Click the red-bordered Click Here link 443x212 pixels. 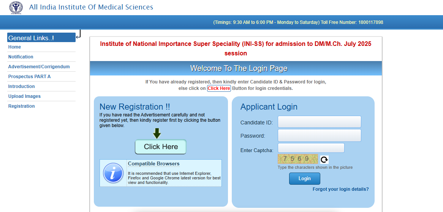pyautogui.click(x=219, y=88)
